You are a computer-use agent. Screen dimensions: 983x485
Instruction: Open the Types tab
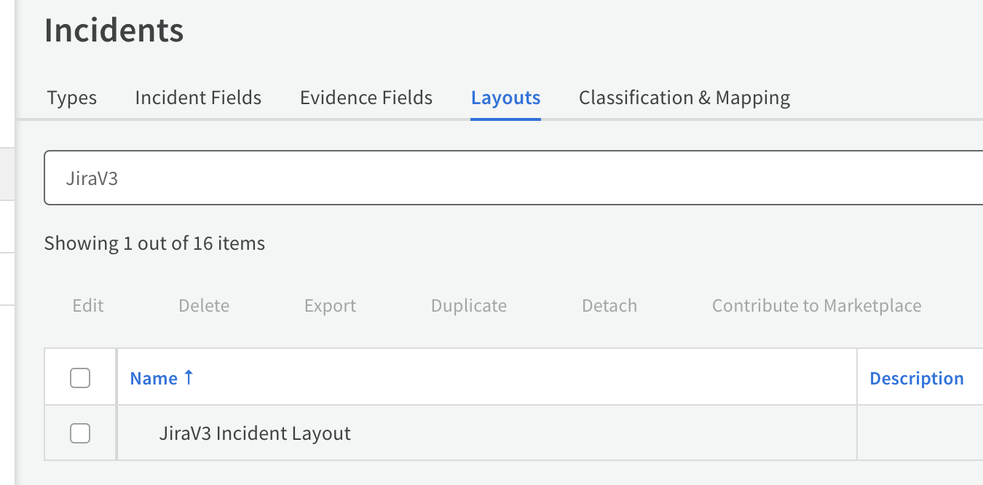(x=71, y=98)
